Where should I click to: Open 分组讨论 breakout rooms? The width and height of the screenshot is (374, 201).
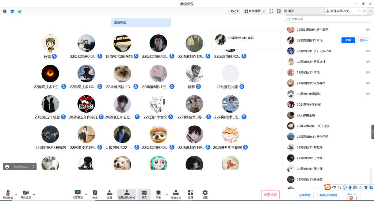[176, 194]
